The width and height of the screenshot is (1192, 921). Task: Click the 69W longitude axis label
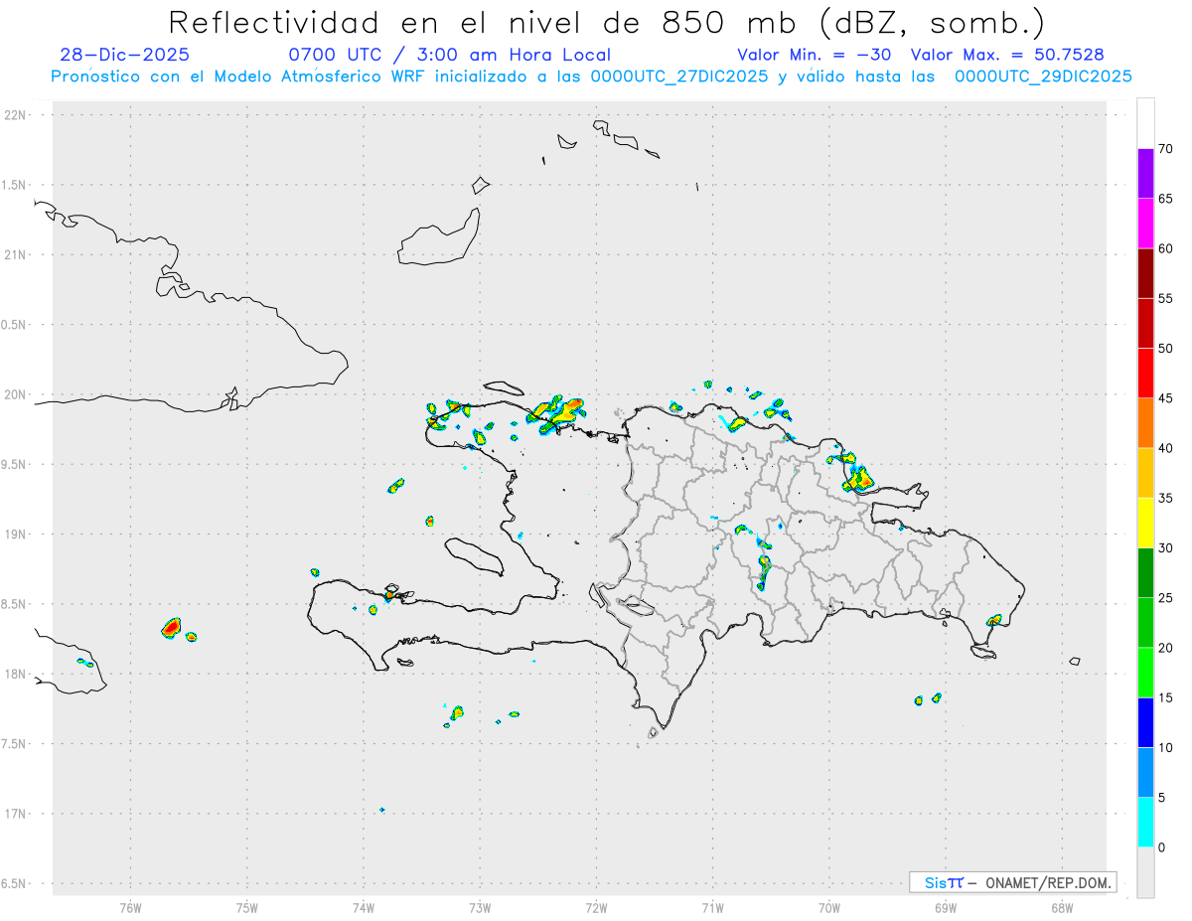click(x=946, y=907)
